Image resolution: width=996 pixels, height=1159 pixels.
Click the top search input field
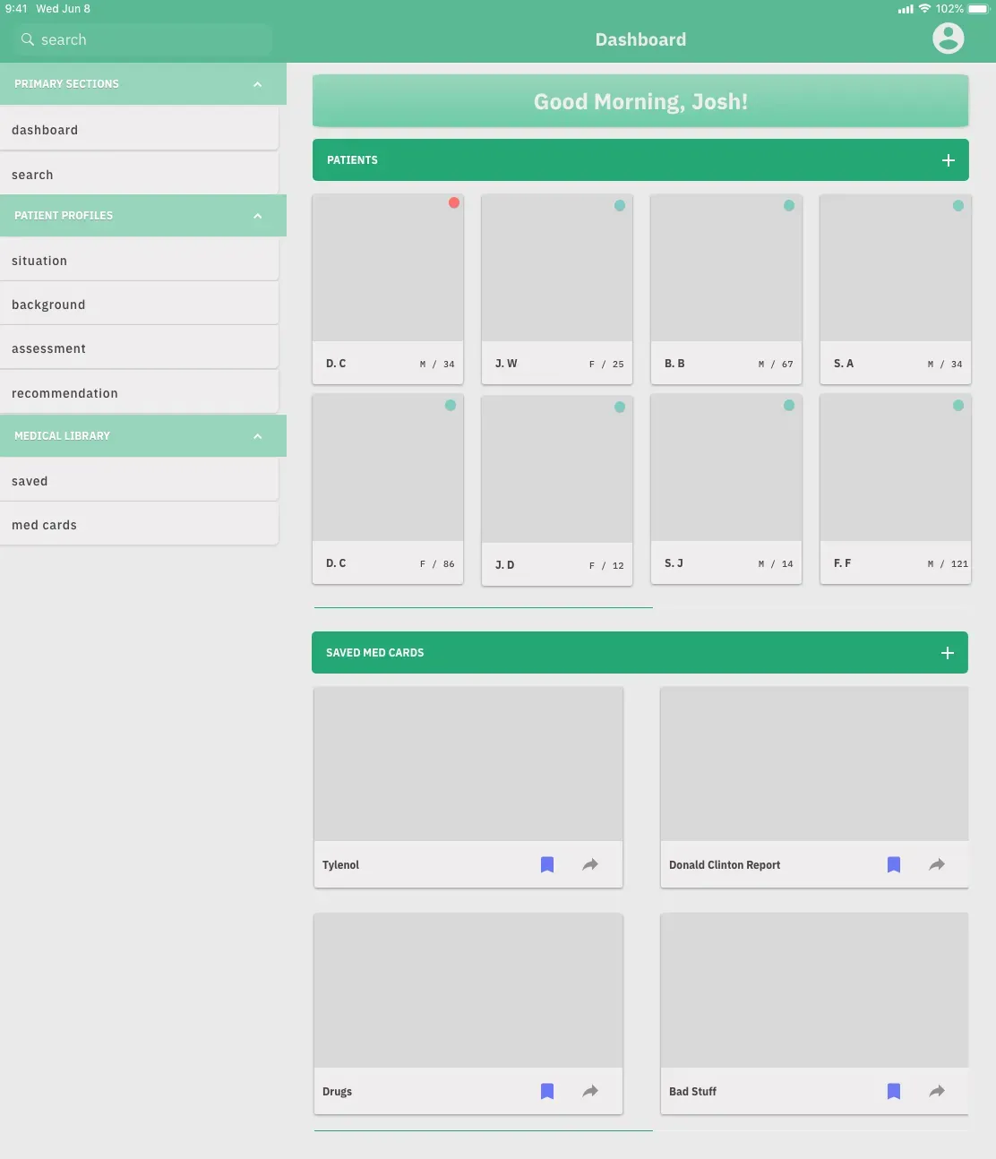pyautogui.click(x=143, y=39)
